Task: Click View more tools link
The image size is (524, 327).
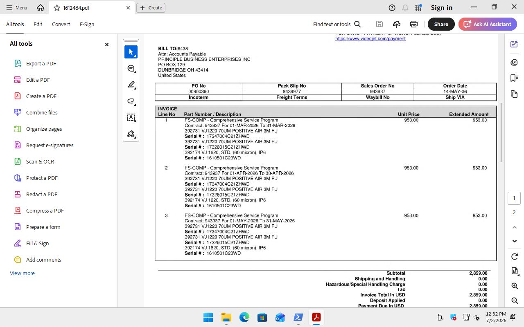Action: click(22, 273)
